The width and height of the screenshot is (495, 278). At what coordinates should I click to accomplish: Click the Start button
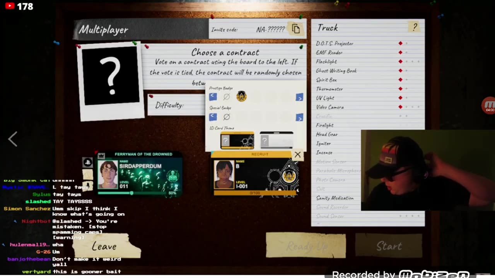(x=389, y=246)
